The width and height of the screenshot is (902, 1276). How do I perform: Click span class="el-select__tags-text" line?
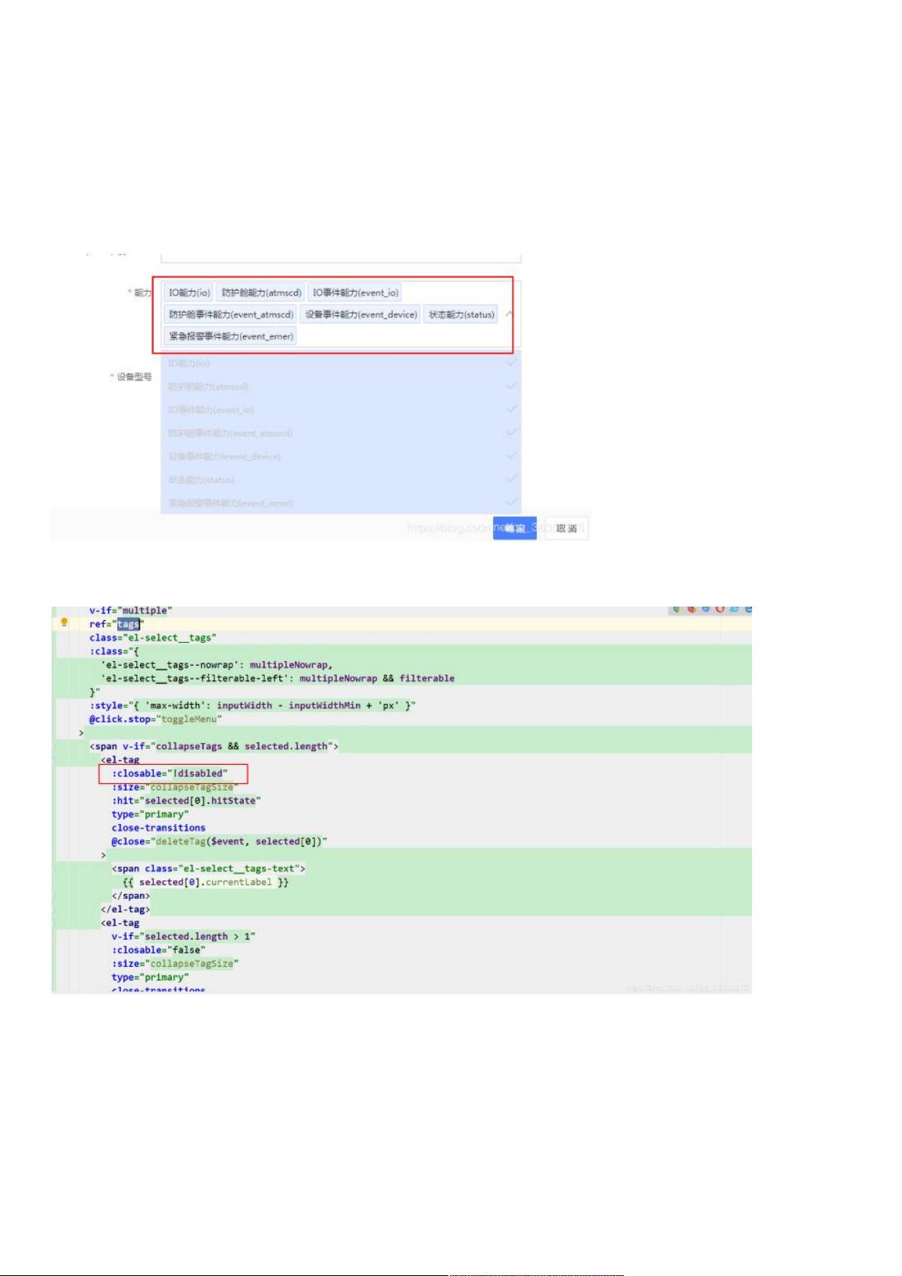tap(208, 869)
